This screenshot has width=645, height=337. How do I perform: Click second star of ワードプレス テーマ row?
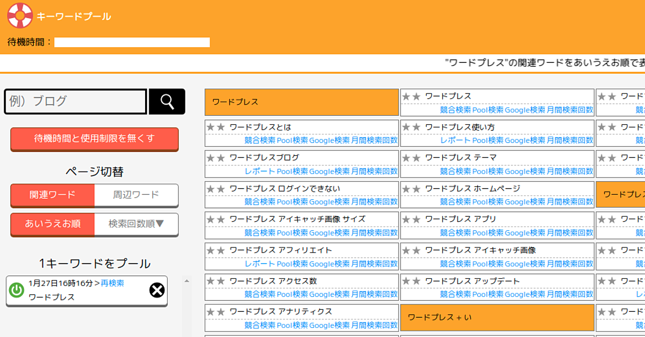[x=416, y=158]
